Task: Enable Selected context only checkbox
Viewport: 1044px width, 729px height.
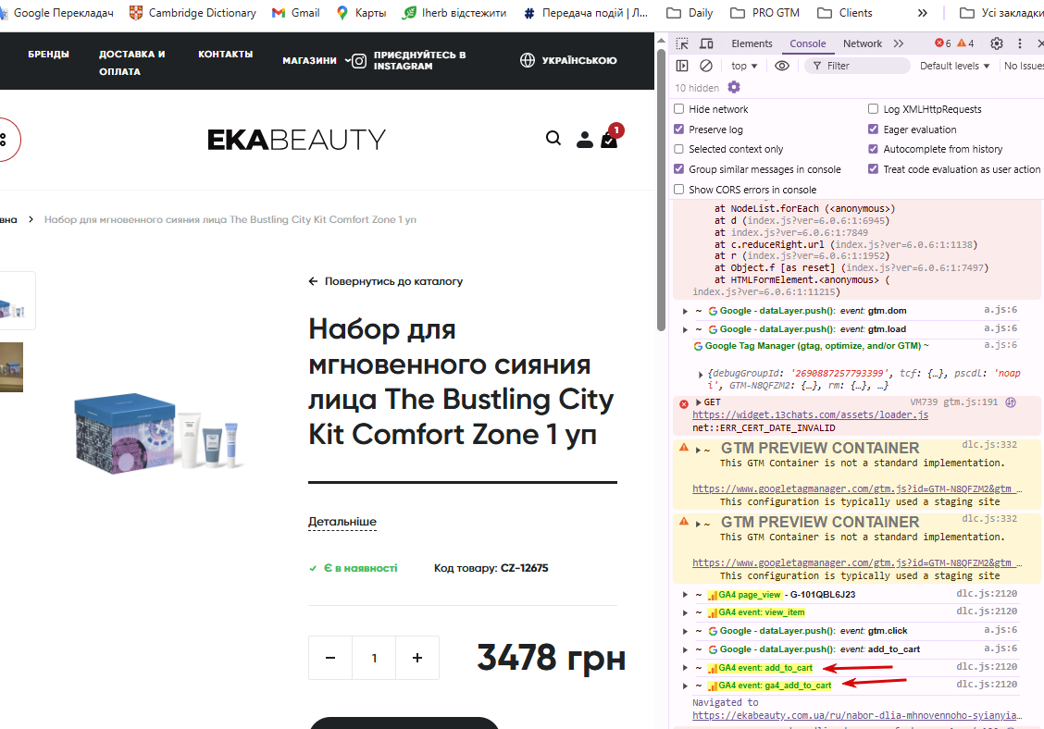Action: click(x=679, y=148)
